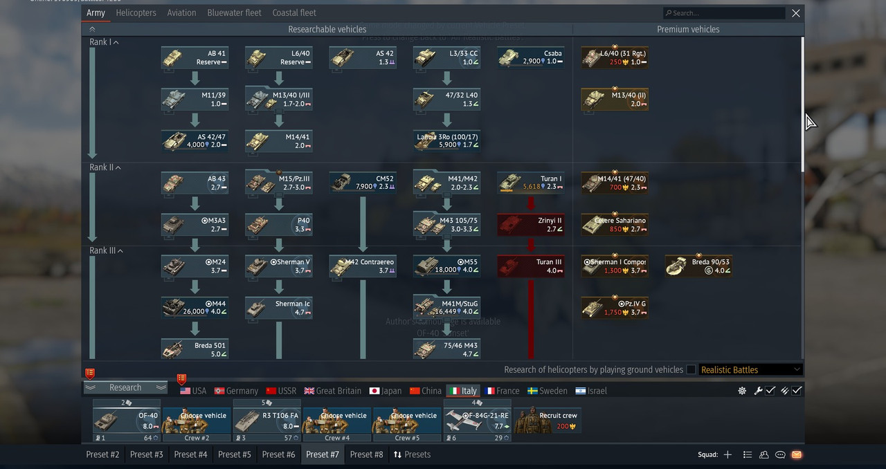Select the R3 T106 FA crew slot
This screenshot has height=469, width=886.
(266, 421)
